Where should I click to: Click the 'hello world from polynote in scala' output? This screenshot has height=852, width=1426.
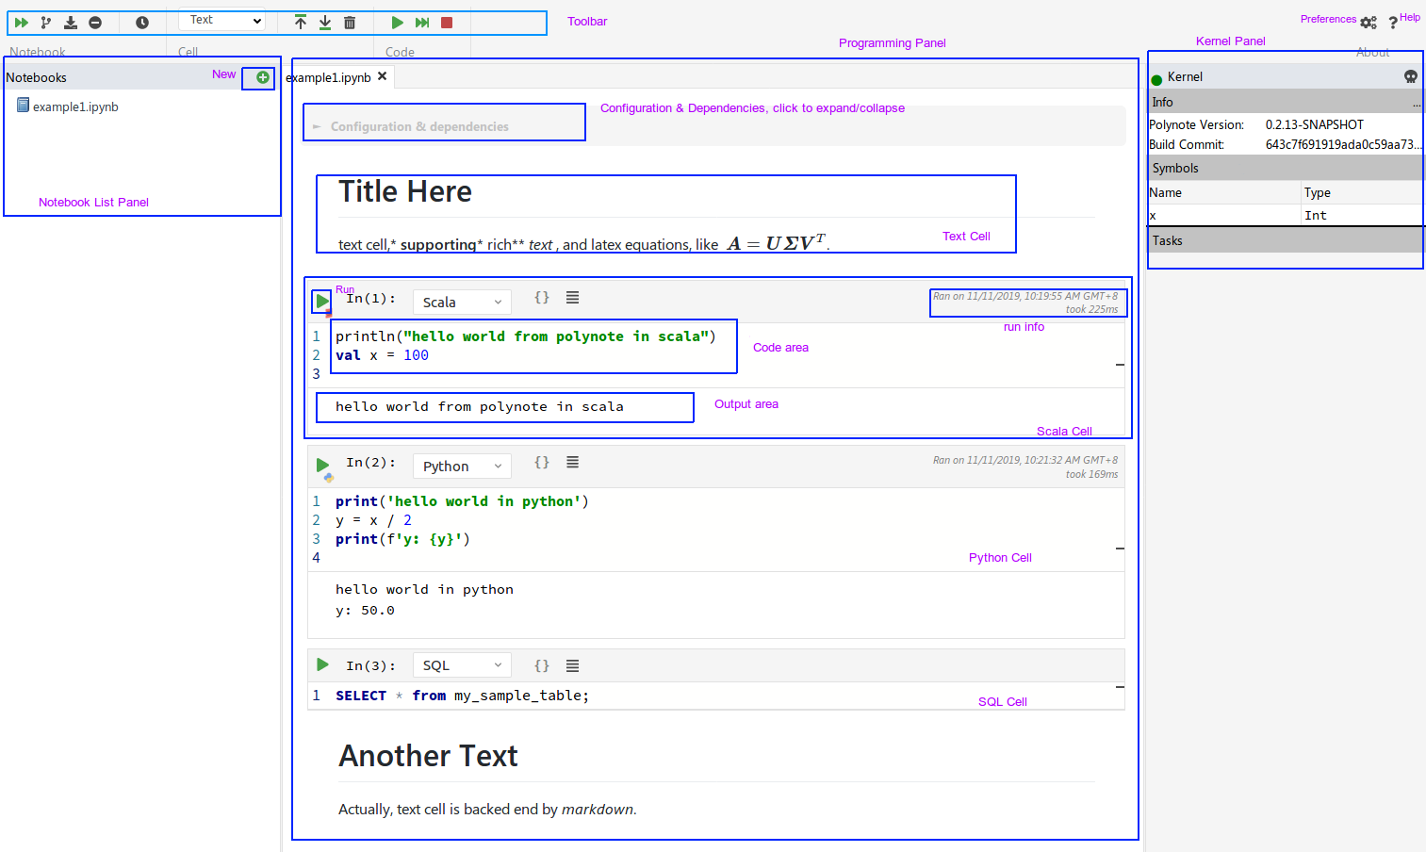pos(480,406)
